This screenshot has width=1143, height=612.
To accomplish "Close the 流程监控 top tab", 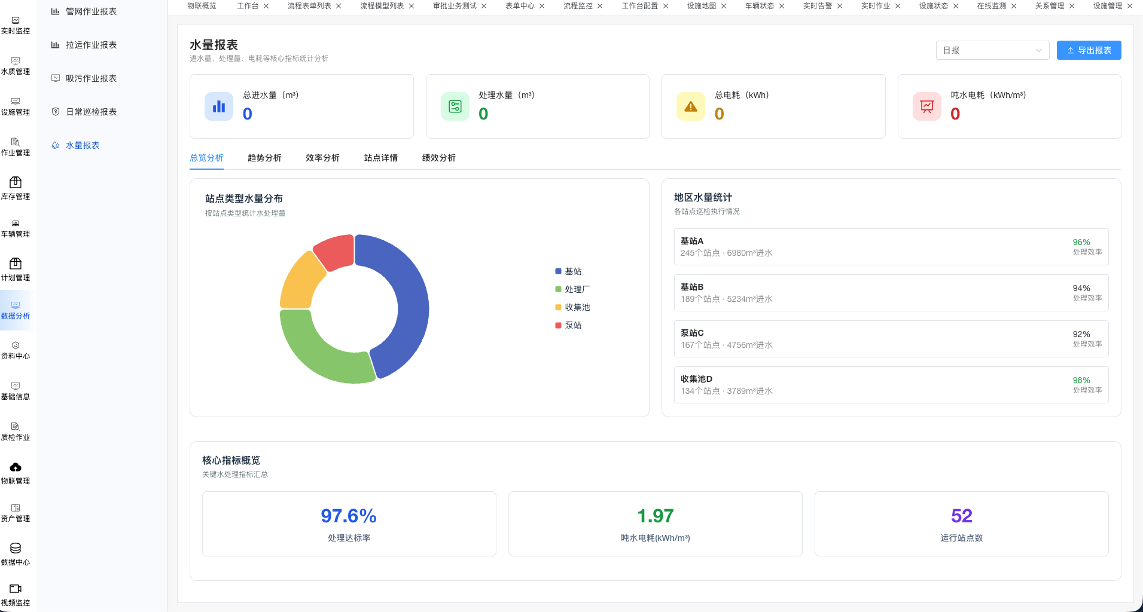I will point(600,6).
